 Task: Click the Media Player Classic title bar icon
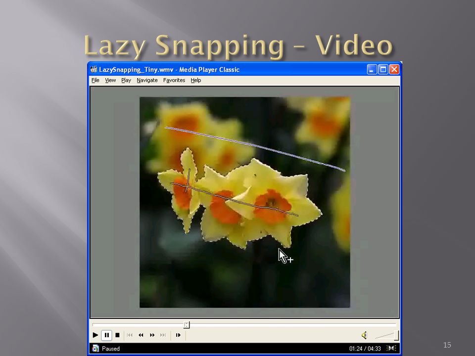coord(94,69)
